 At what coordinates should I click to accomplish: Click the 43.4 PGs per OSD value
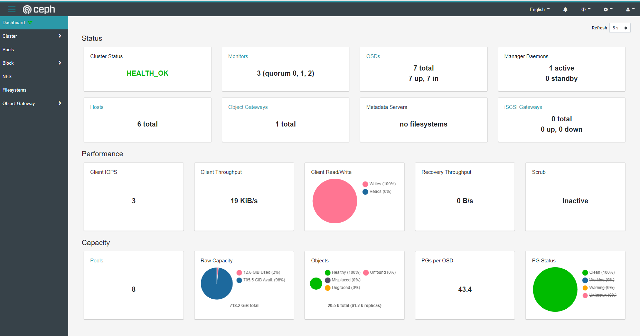[465, 289]
